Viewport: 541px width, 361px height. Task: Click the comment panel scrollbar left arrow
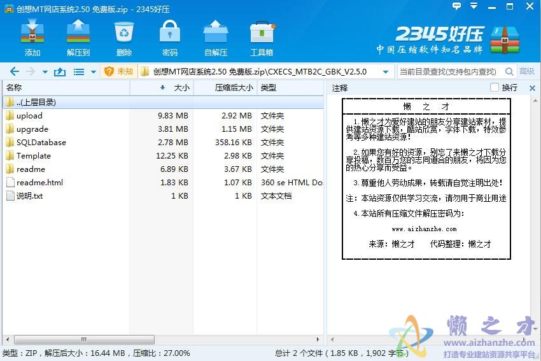(x=332, y=339)
